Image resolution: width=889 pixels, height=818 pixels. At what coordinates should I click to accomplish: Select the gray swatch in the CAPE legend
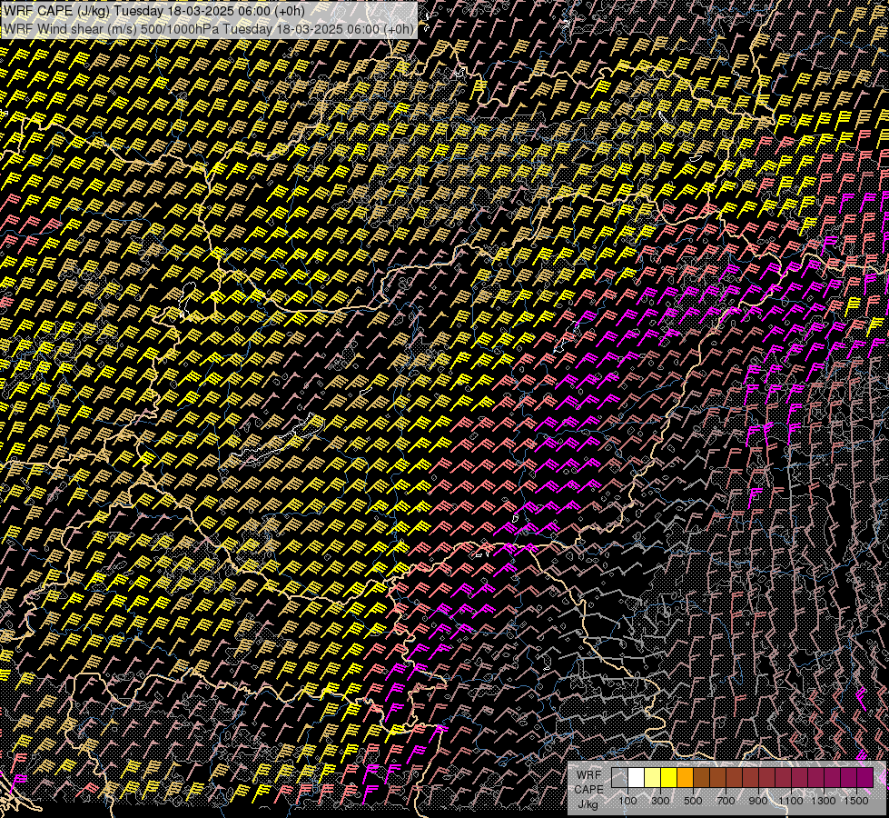619,777
